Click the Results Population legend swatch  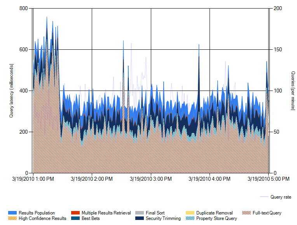(12, 213)
